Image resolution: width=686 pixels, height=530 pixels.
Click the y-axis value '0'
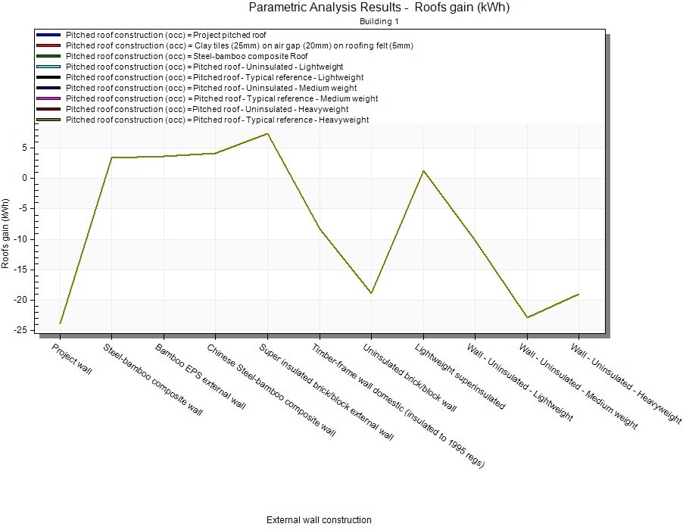pyautogui.click(x=25, y=178)
